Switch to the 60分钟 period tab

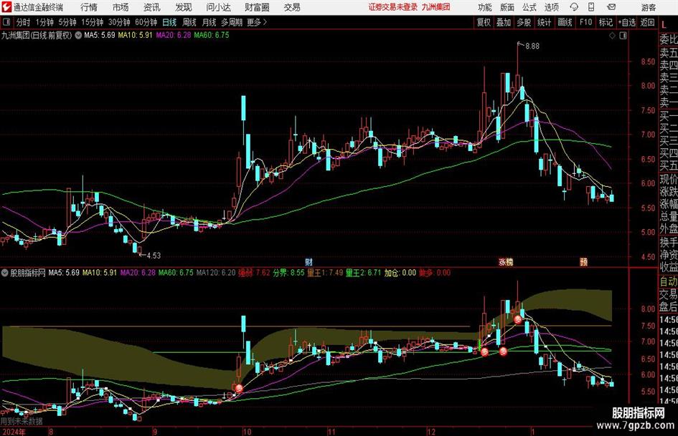pos(146,22)
